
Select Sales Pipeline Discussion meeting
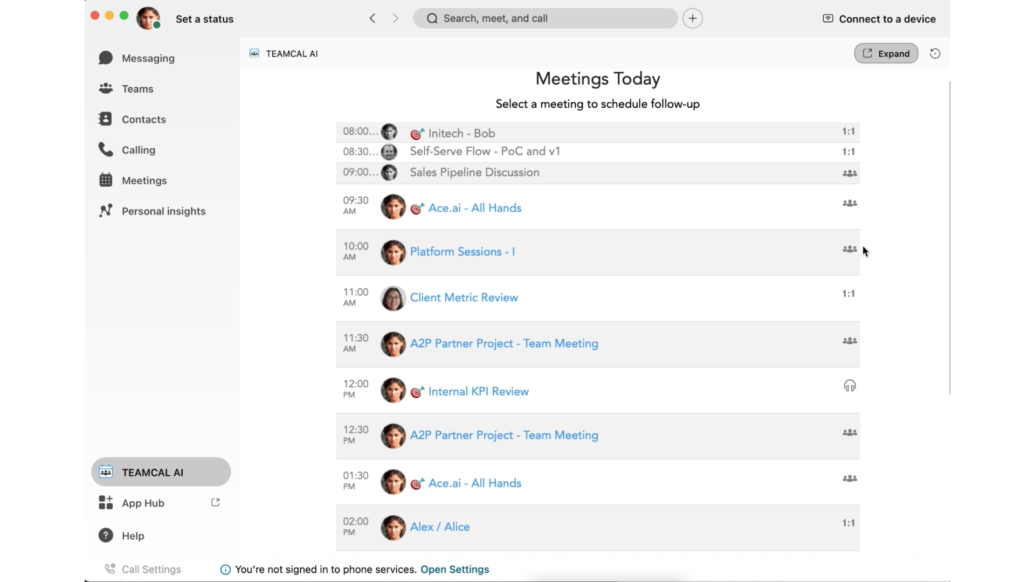(x=598, y=173)
